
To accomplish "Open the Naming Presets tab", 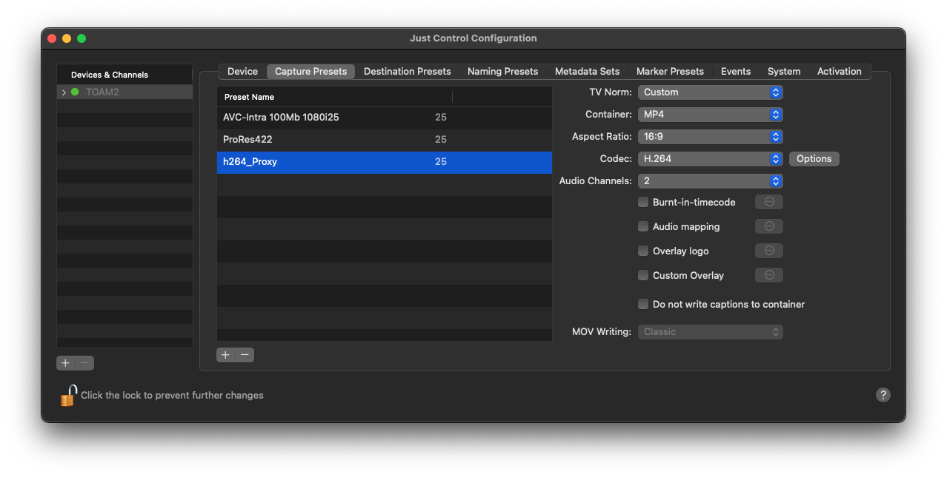I will 502,72.
